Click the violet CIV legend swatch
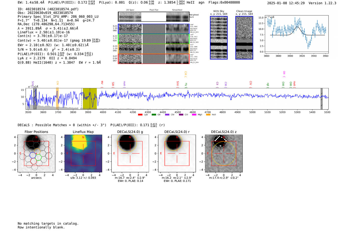 [x=167, y=115]
